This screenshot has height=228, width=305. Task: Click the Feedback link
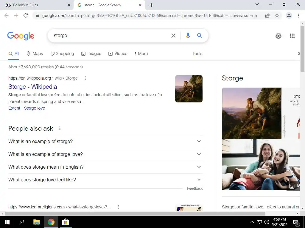pos(195,189)
